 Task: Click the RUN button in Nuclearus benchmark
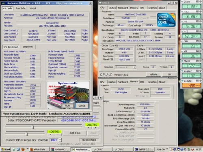(67, 106)
